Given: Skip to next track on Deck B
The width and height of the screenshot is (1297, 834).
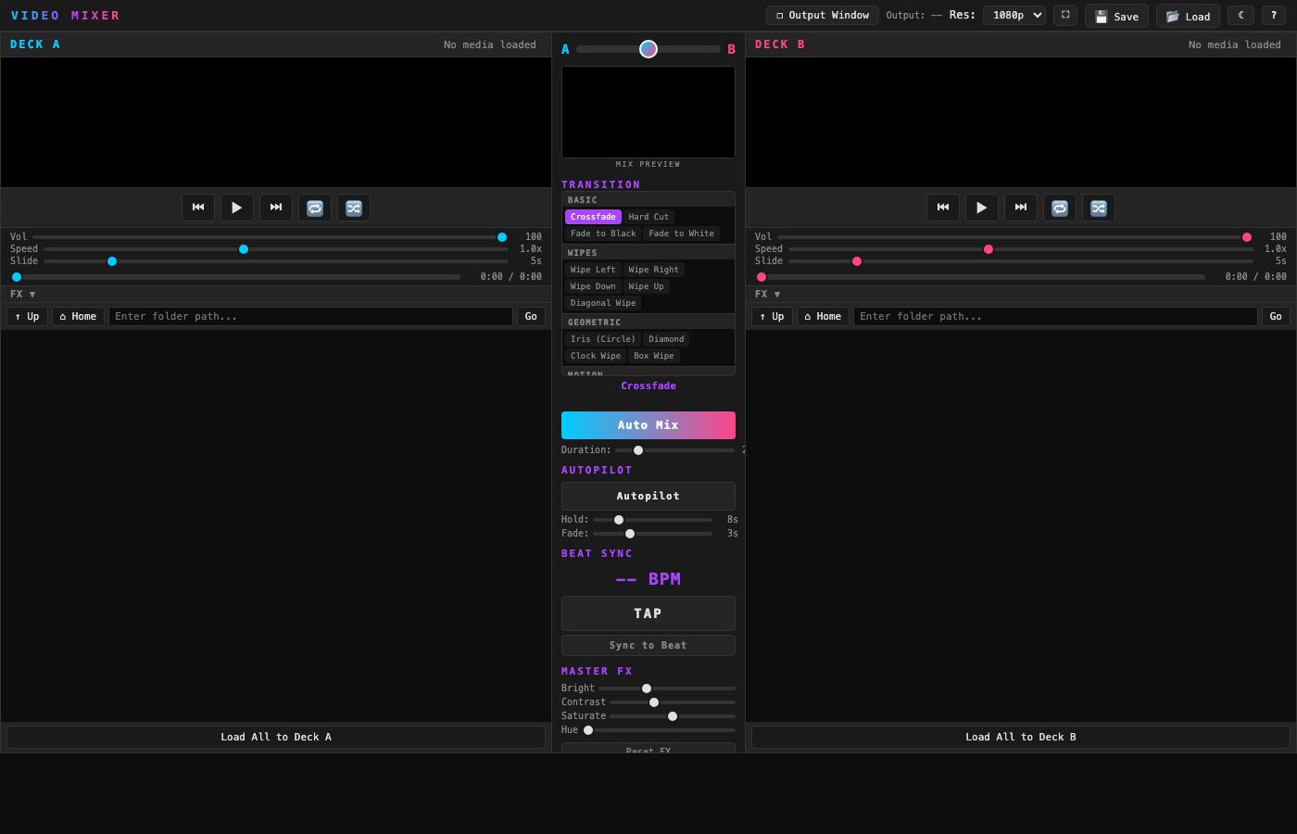Looking at the screenshot, I should pyautogui.click(x=1020, y=208).
